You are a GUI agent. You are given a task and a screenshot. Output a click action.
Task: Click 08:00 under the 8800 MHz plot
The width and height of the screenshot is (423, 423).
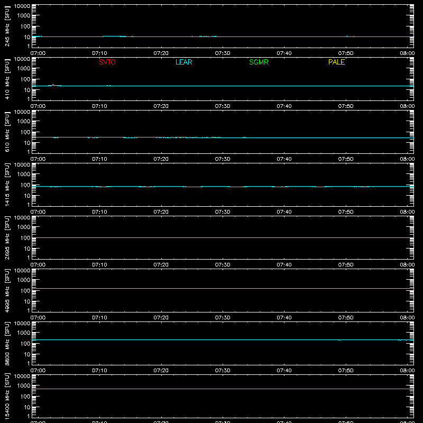pyautogui.click(x=407, y=371)
